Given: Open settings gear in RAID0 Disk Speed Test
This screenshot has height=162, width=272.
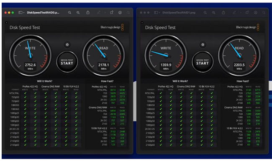Looking at the screenshot, I should click(x=67, y=45).
